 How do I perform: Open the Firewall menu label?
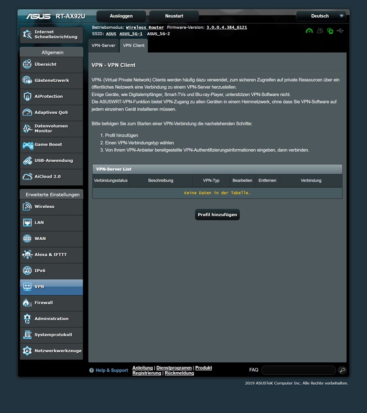pos(44,303)
